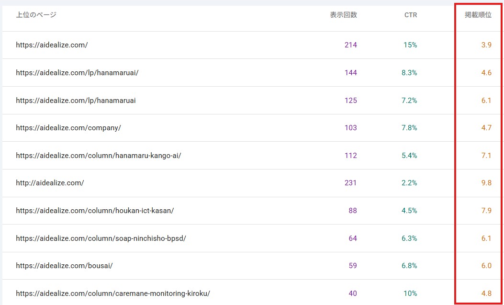This screenshot has width=504, height=305.
Task: Click the position value 6.0
Action: [486, 266]
